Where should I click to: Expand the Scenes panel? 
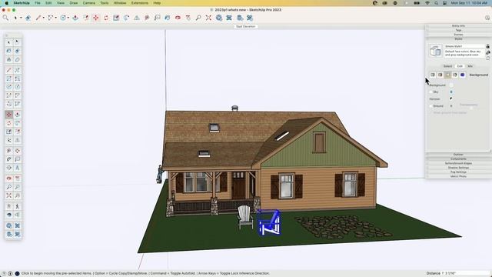tap(458, 35)
